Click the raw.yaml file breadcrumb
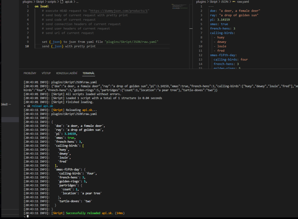Viewport: 298px width, 219px height. tap(243, 2)
